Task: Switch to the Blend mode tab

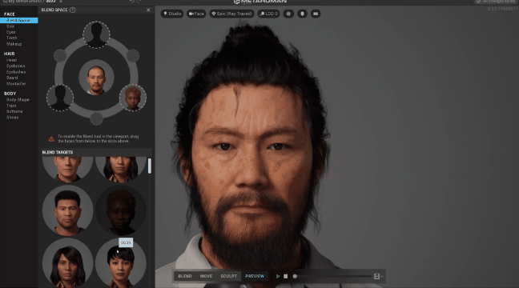Action: (185, 276)
